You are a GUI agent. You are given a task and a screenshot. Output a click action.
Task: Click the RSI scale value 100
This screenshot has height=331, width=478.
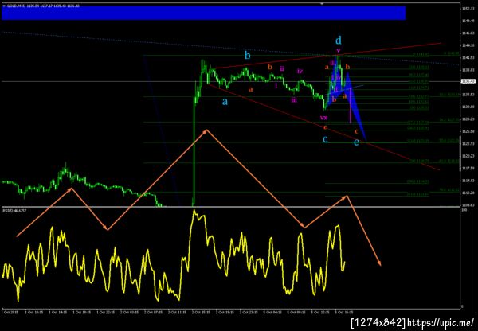(464, 210)
